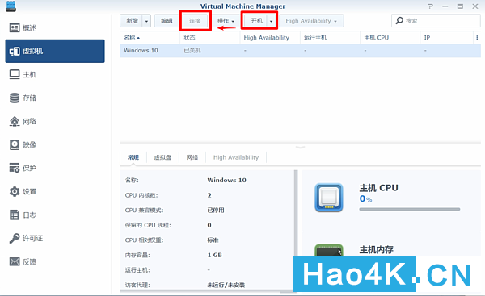Open the 操作 action dropdown
The image size is (485, 296).
tap(226, 21)
